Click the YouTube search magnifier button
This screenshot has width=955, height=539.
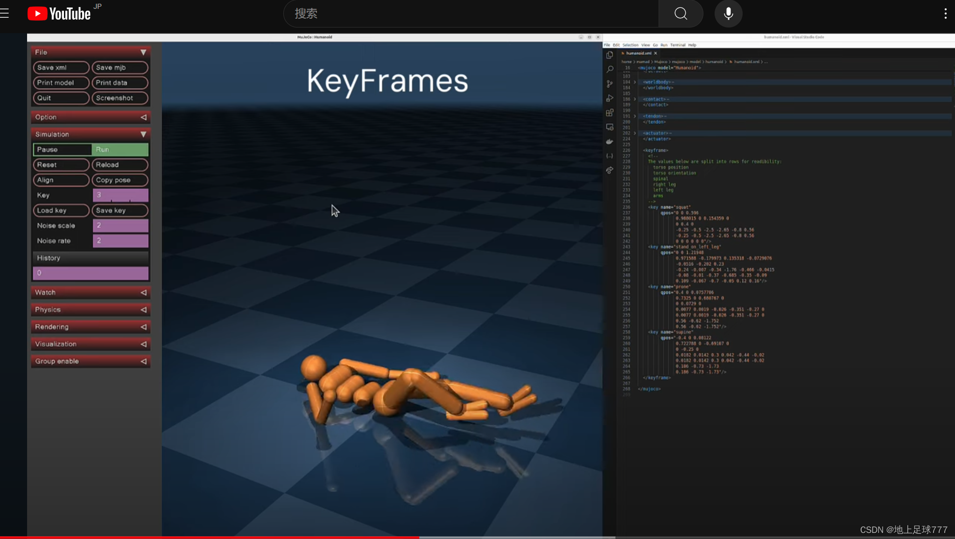click(x=681, y=14)
